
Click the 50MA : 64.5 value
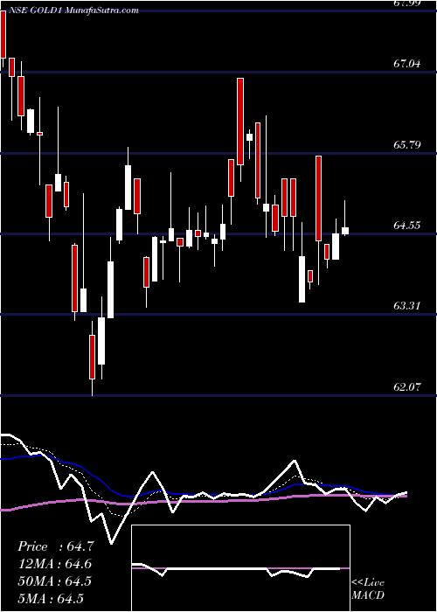(x=56, y=581)
